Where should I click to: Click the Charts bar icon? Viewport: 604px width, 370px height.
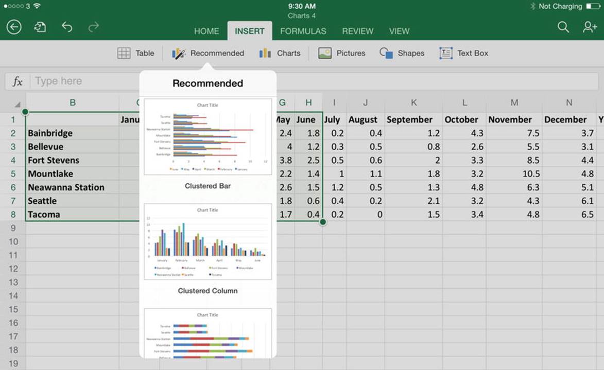click(x=265, y=53)
